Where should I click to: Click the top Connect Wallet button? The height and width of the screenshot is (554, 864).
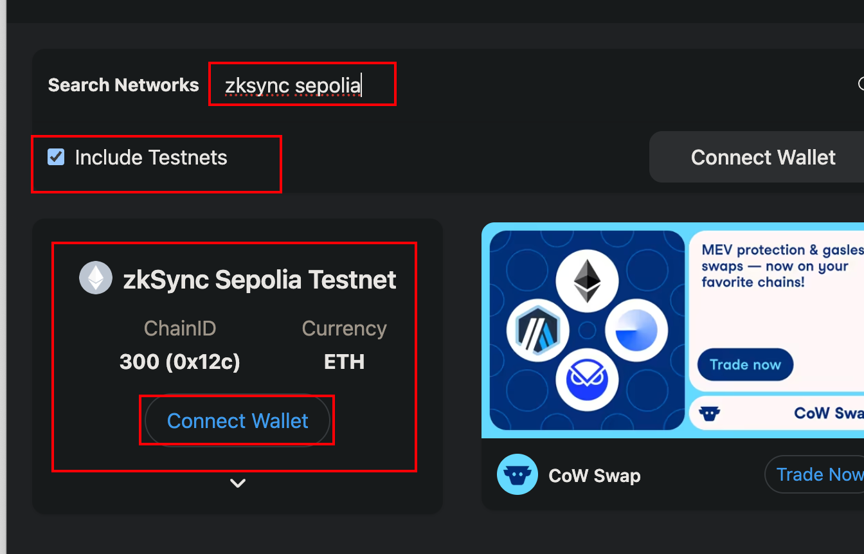(762, 157)
